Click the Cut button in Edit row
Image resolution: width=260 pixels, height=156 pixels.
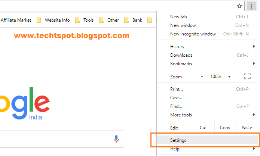pos(204,128)
